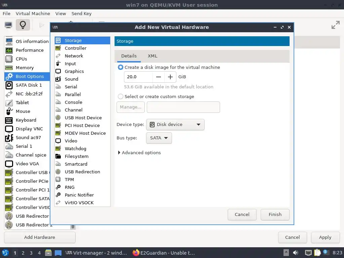
Task: Increase disk size with plus button
Action: [170, 77]
